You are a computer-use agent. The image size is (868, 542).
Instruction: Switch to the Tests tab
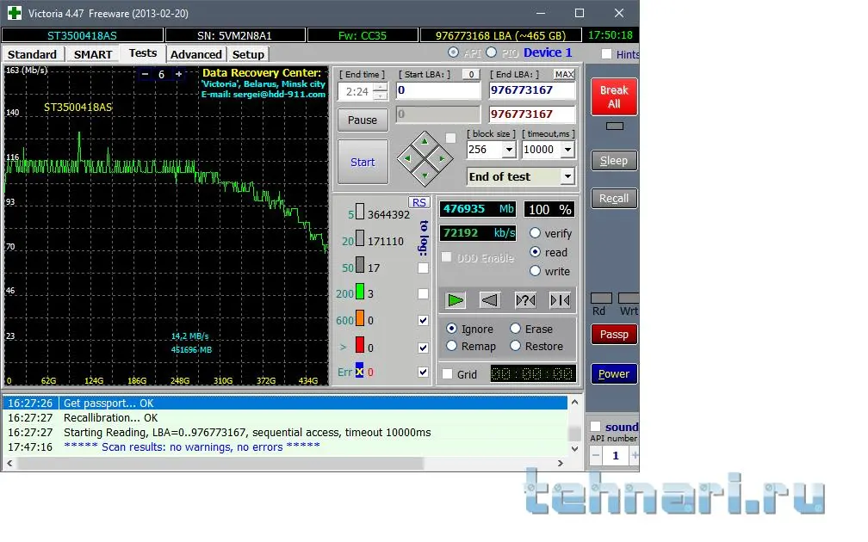tap(143, 53)
